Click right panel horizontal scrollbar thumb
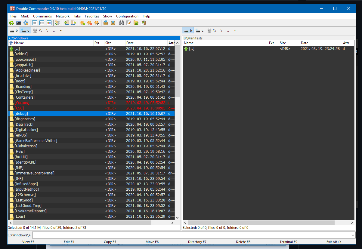The image size is (362, 249). point(261,223)
